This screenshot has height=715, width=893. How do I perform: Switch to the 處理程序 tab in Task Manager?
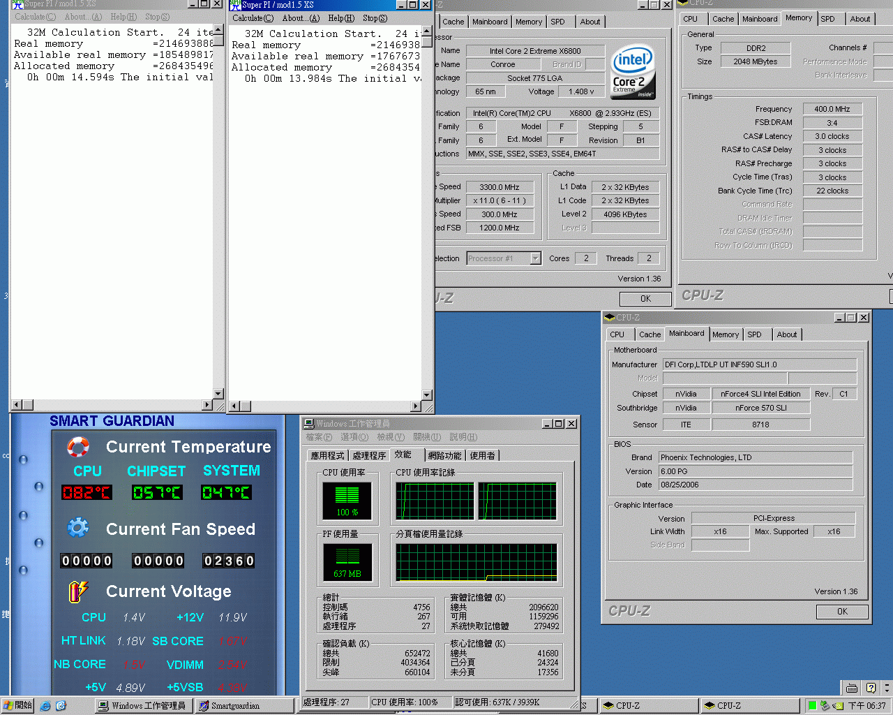[369, 455]
